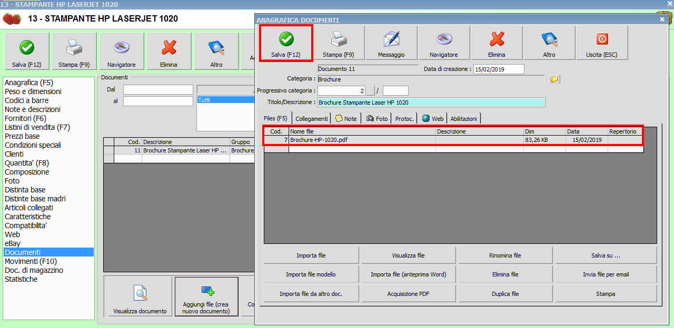The width and height of the screenshot is (674, 328).
Task: Select Distinta base in sidebar
Action: (x=25, y=190)
